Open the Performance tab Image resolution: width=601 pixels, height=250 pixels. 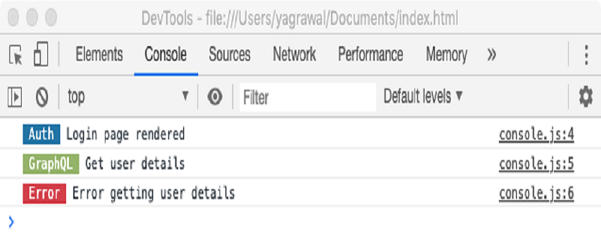[x=370, y=55]
